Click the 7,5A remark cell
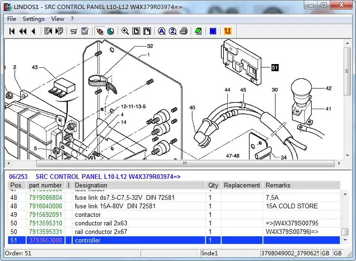This screenshot has width=356, height=261. 301,197
